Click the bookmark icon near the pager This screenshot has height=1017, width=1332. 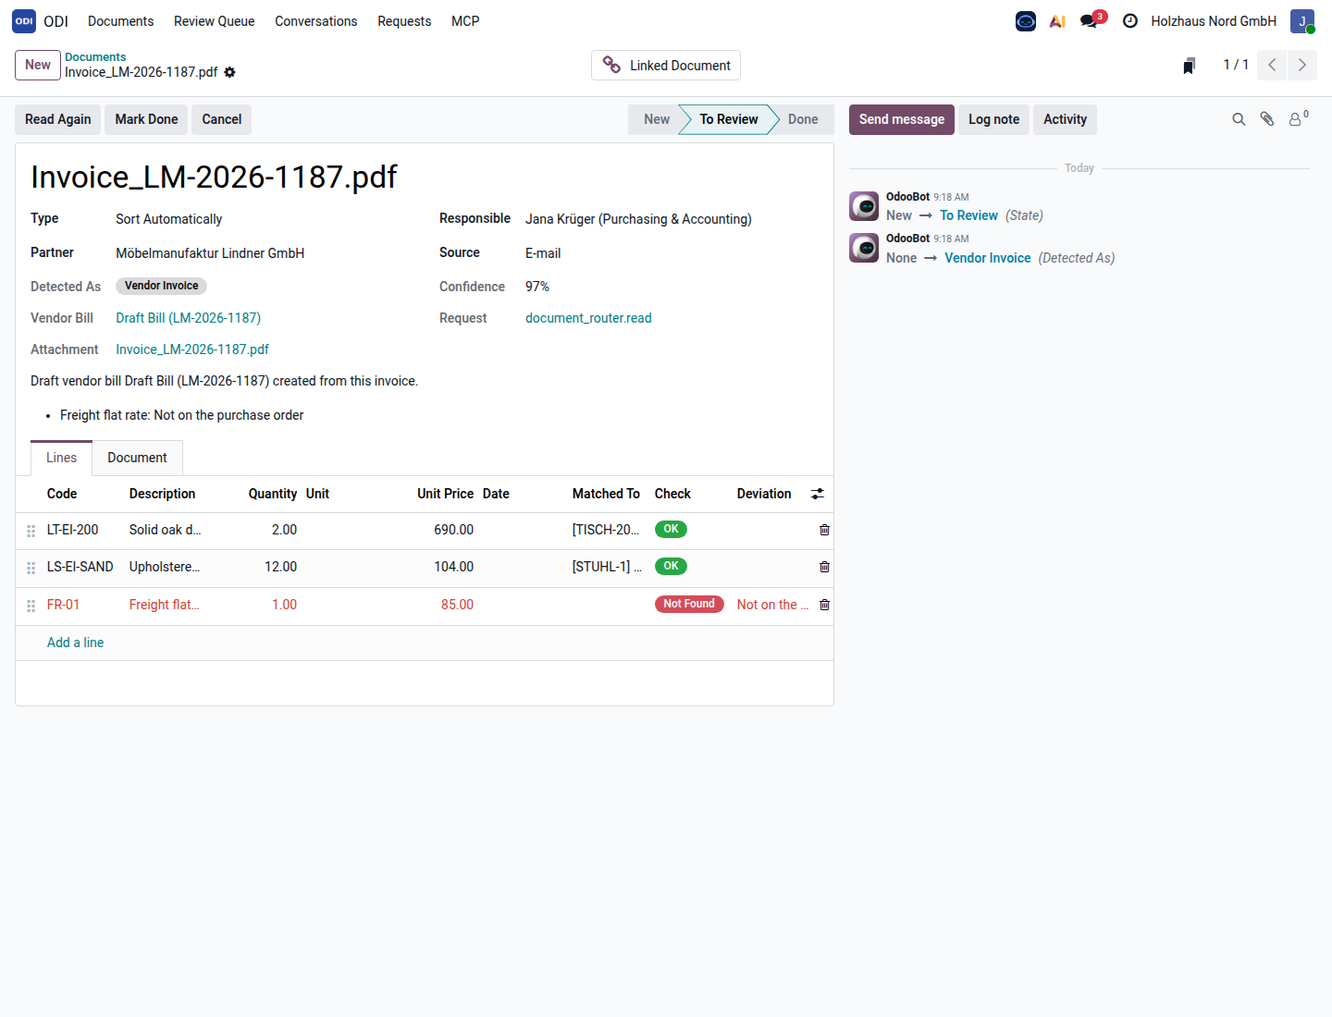coord(1190,65)
